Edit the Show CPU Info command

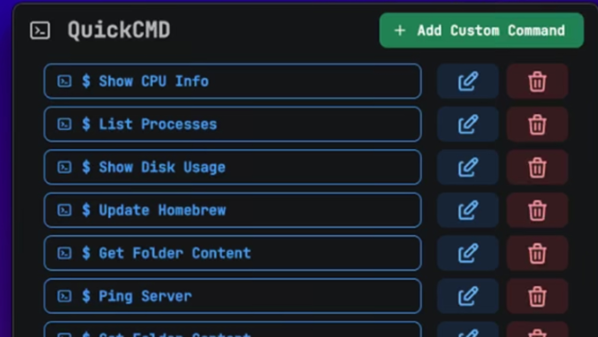[468, 81]
